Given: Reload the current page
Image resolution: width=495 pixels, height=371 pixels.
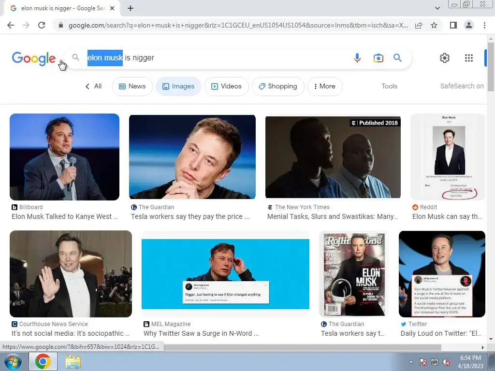Looking at the screenshot, I should click(x=42, y=25).
